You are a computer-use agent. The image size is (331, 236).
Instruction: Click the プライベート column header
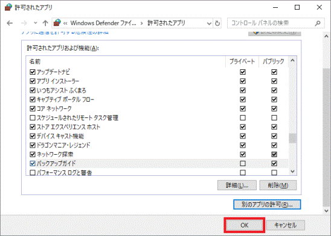coord(242,61)
